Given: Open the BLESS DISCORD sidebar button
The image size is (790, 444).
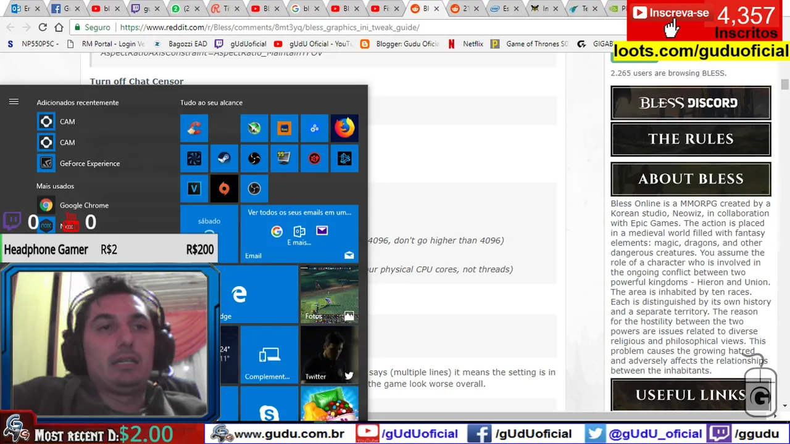Looking at the screenshot, I should pos(691,103).
